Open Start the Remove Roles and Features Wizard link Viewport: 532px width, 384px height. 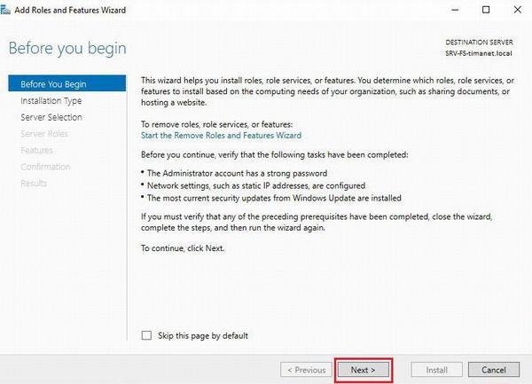[x=221, y=136]
